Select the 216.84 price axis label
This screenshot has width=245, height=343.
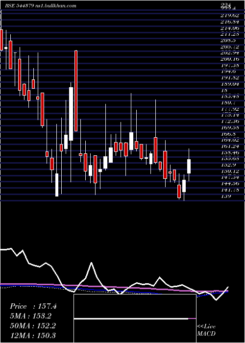[x=230, y=22]
